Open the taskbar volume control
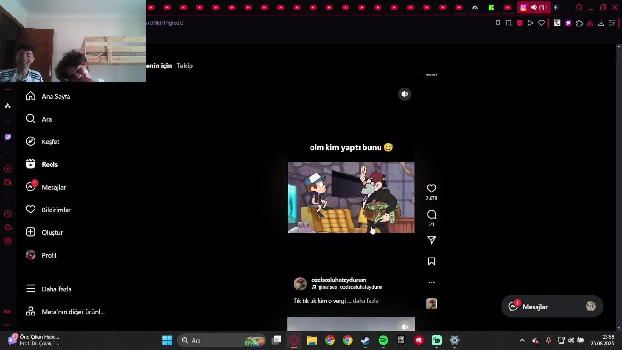This screenshot has height=350, width=622. pos(570,340)
